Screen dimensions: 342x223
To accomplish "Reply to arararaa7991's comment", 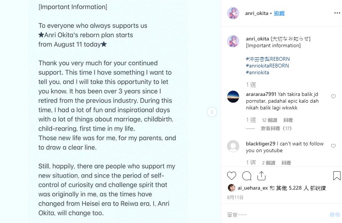I will 288,120.
